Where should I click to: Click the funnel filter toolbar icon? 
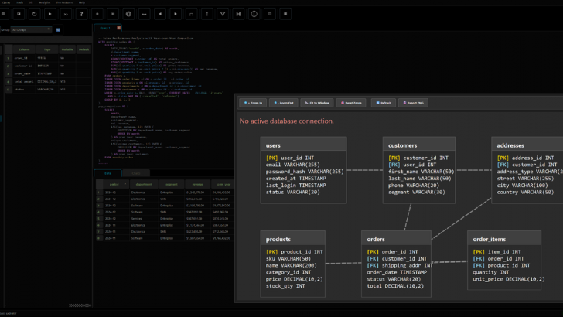click(x=223, y=14)
